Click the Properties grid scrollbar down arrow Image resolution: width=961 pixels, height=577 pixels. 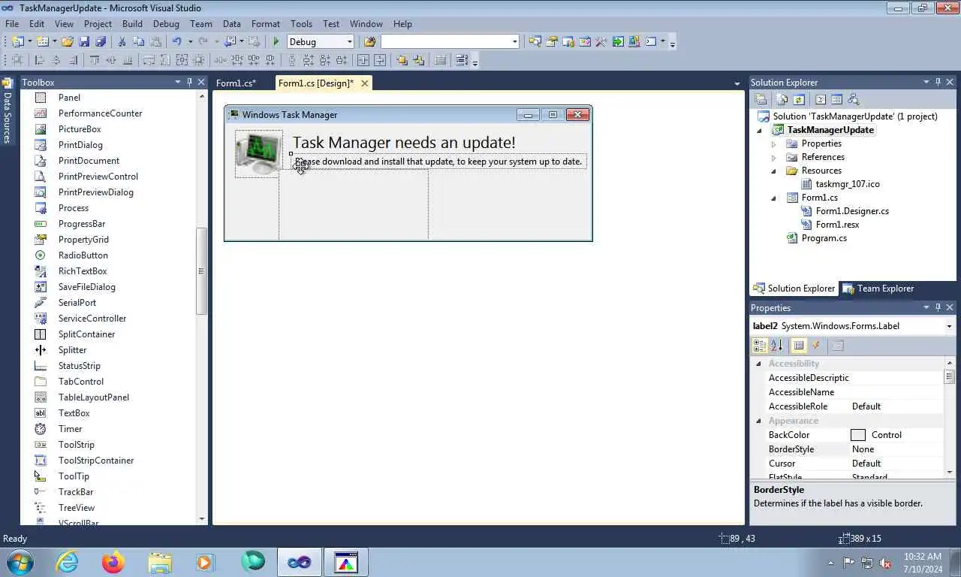[x=950, y=472]
